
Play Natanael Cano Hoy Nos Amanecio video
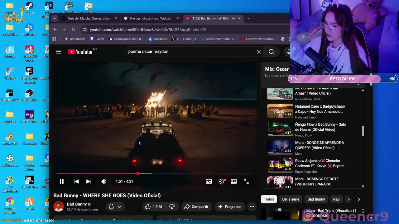[x=280, y=111]
